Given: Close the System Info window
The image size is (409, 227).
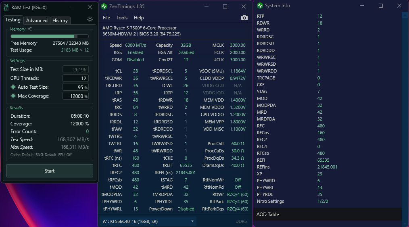Looking at the screenshot, I should click(x=399, y=6).
